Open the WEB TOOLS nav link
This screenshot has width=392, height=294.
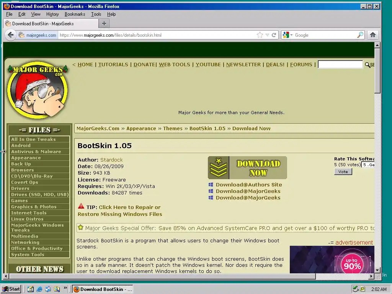pos(175,64)
